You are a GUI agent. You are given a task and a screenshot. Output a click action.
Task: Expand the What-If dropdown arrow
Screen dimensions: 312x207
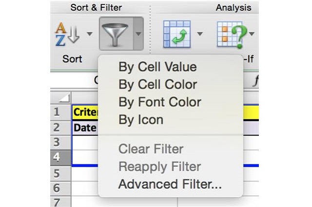[x=252, y=35]
